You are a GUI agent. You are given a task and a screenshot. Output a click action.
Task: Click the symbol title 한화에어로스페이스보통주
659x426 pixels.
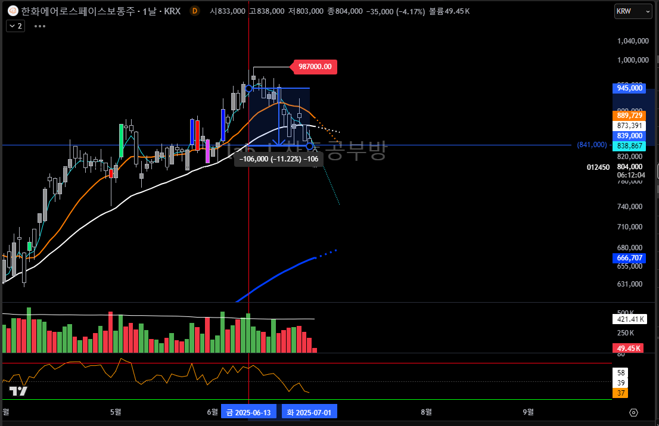click(78, 11)
